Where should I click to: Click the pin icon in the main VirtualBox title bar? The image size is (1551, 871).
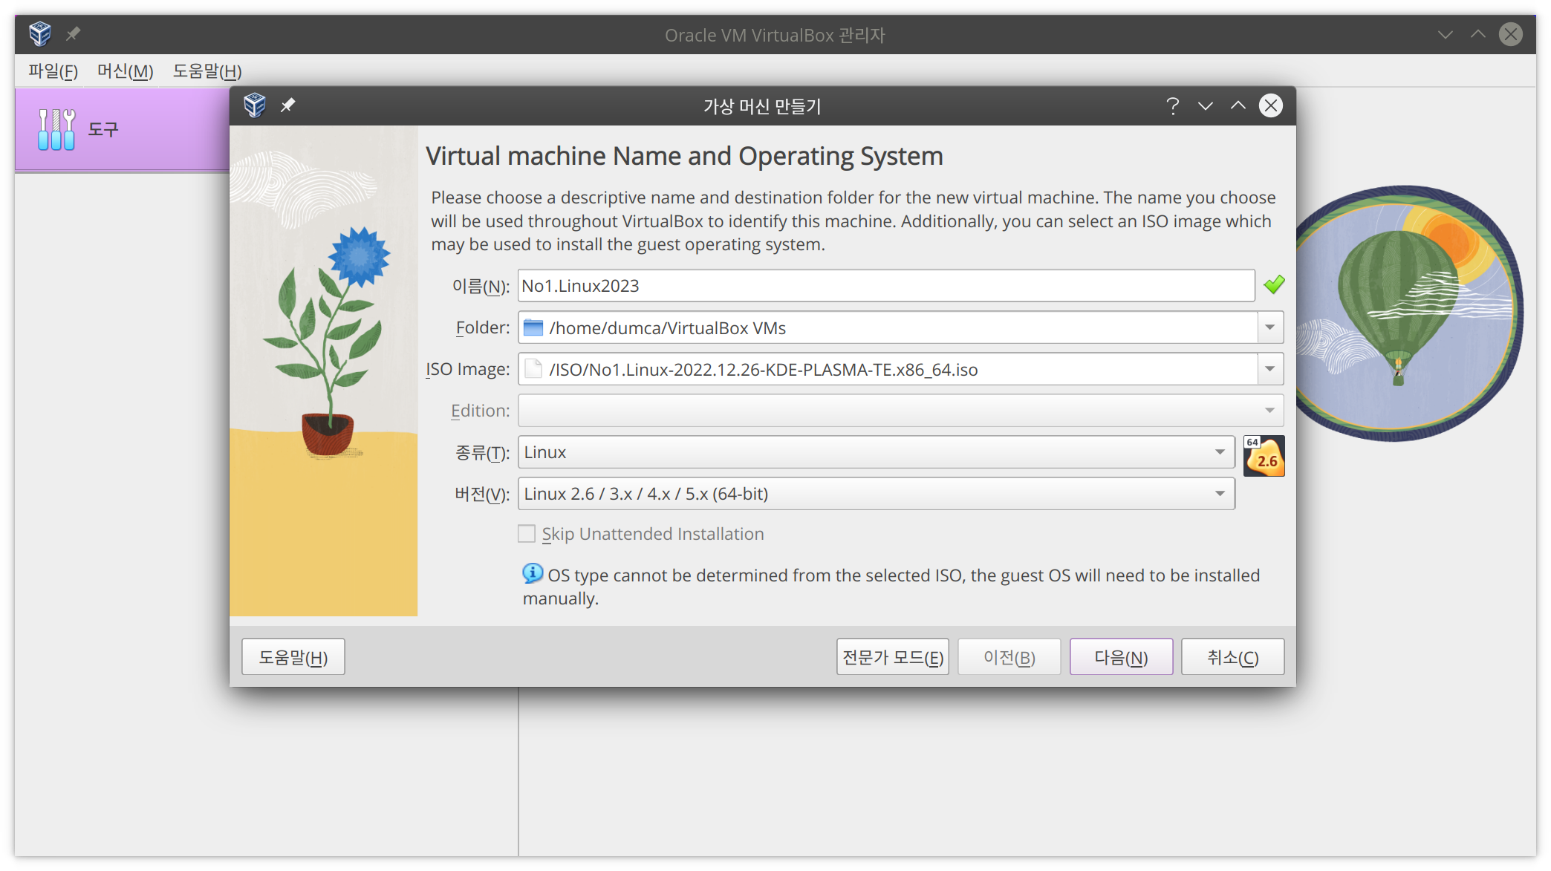point(73,33)
